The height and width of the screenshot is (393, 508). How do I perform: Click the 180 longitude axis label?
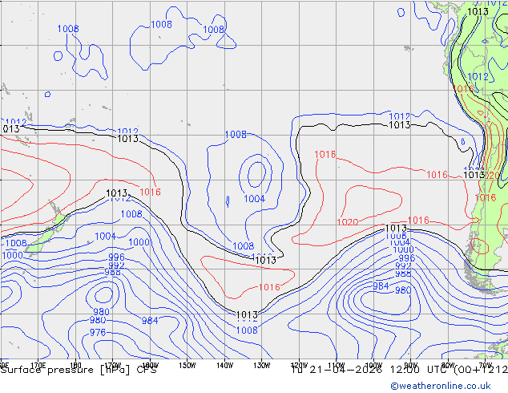point(75,365)
